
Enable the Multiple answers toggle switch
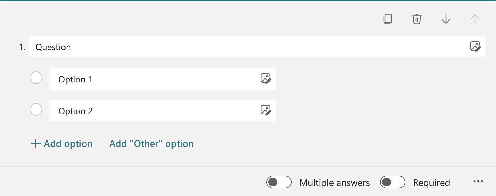pos(279,182)
